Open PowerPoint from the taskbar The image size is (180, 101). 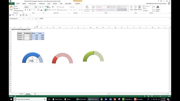point(115,99)
